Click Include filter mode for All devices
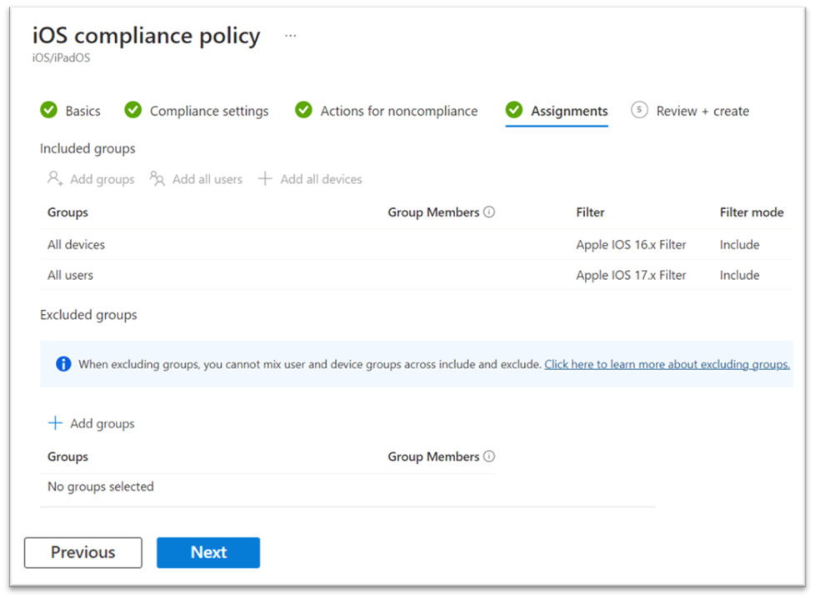This screenshot has width=815, height=599. tap(739, 245)
